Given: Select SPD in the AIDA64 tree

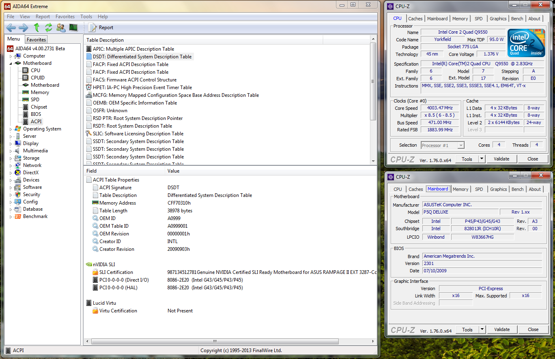Looking at the screenshot, I should pyautogui.click(x=35, y=100).
